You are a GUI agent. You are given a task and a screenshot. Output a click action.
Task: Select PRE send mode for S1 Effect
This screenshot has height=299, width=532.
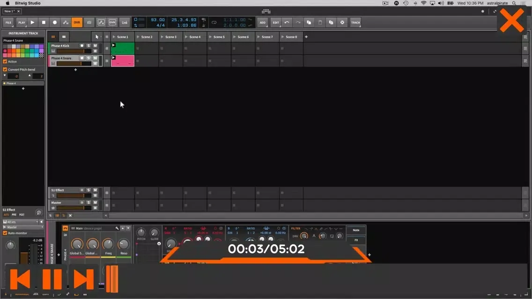(14, 215)
